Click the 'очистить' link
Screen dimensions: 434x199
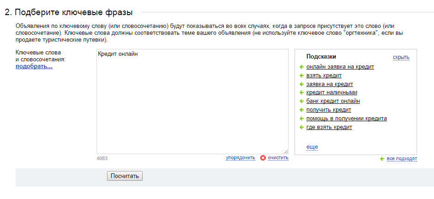point(278,158)
